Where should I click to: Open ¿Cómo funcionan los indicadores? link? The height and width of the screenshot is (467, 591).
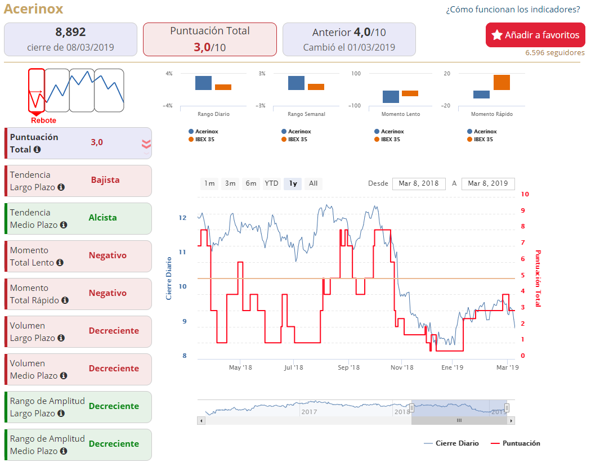[x=513, y=10]
